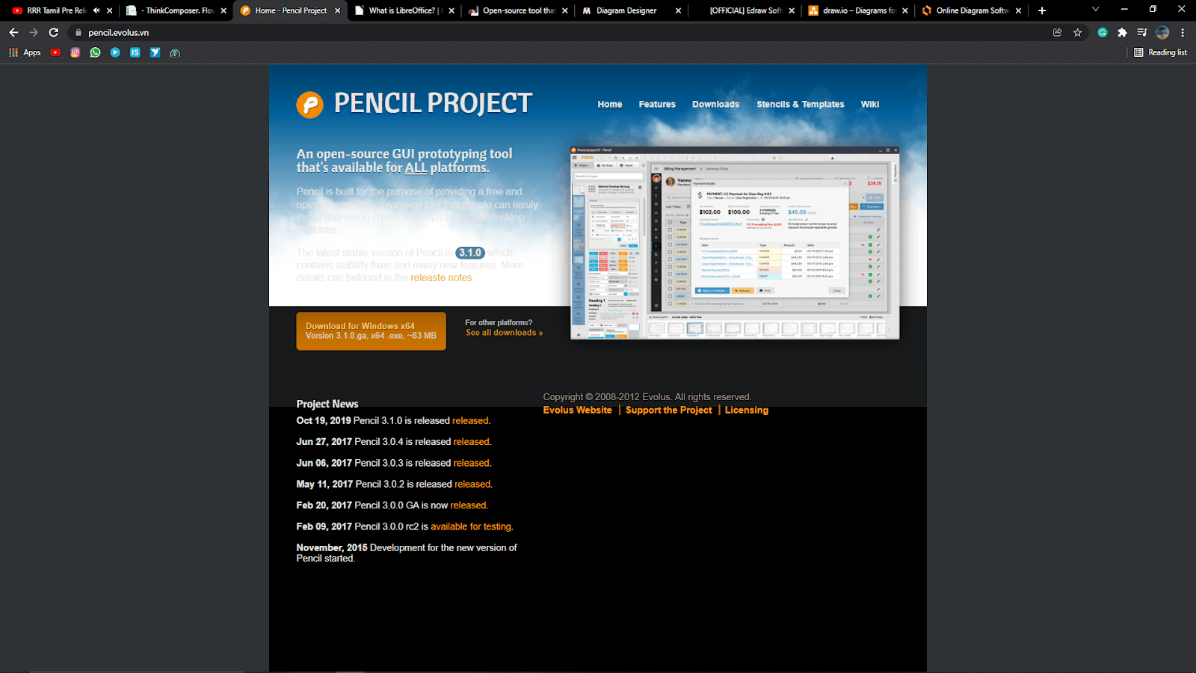The height and width of the screenshot is (673, 1196).
Task: Open the Chrome three-dot menu
Action: [x=1183, y=32]
